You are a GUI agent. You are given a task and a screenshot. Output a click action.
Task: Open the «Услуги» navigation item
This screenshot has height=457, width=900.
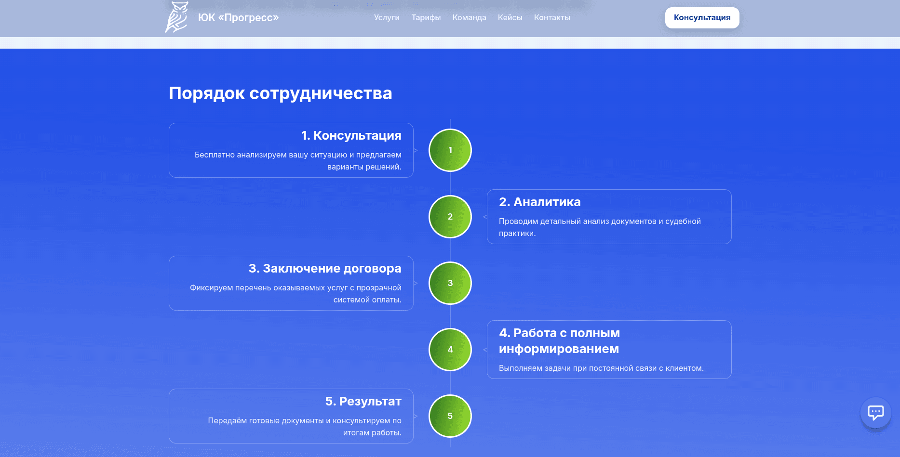pos(387,17)
